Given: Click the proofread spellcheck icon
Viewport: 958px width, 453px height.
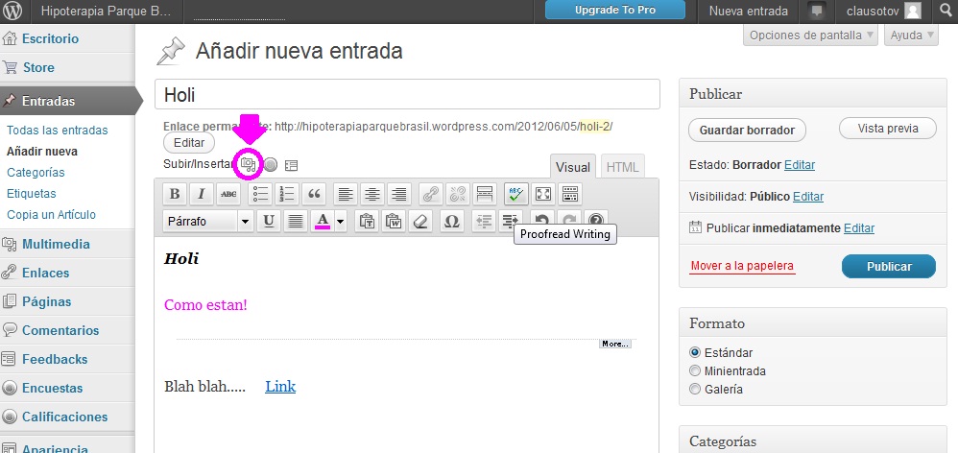Looking at the screenshot, I should click(516, 194).
